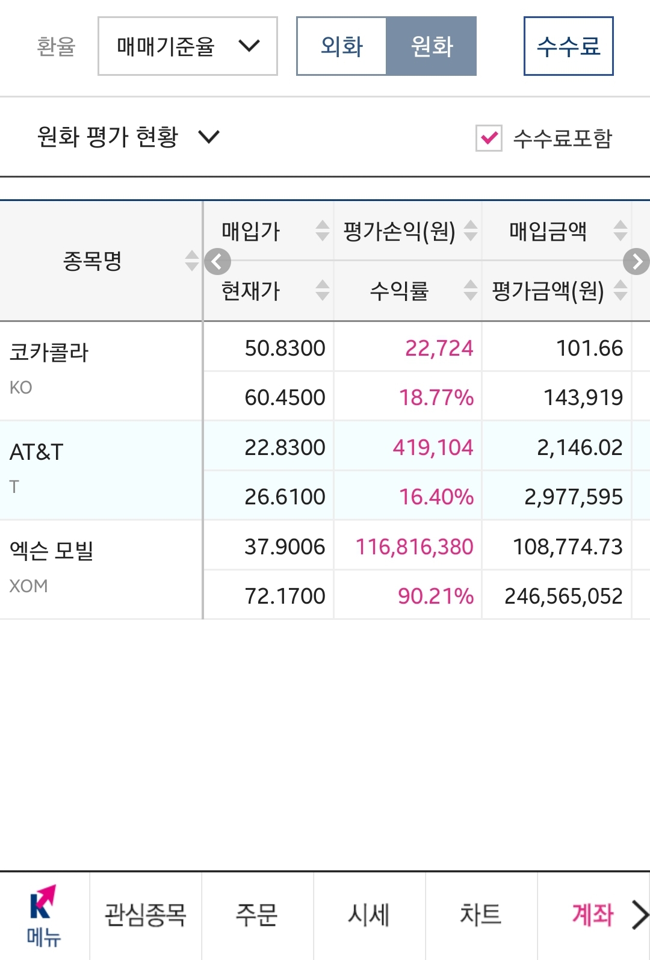This screenshot has height=960, width=650.
Task: Select 코카콜라 purchase price 50.8300
Action: pyautogui.click(x=285, y=348)
